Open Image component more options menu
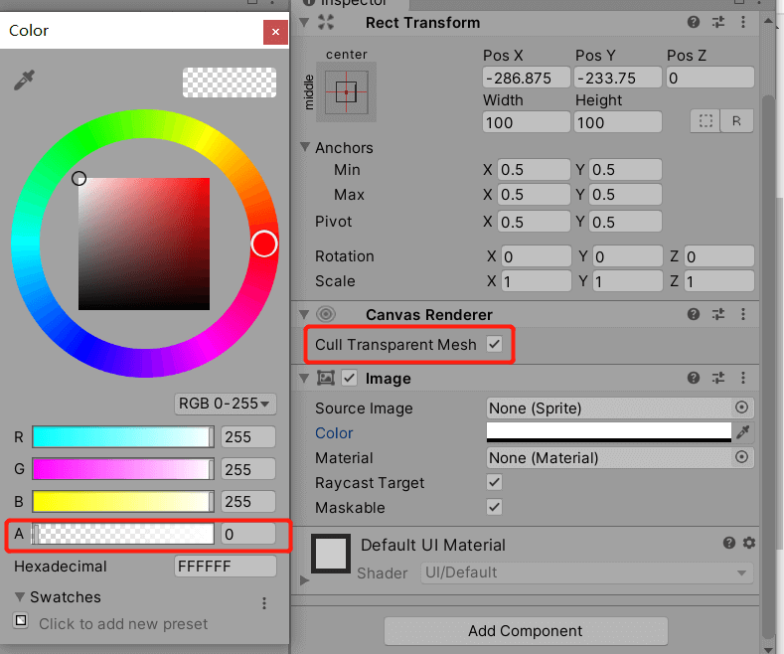 pyautogui.click(x=743, y=378)
